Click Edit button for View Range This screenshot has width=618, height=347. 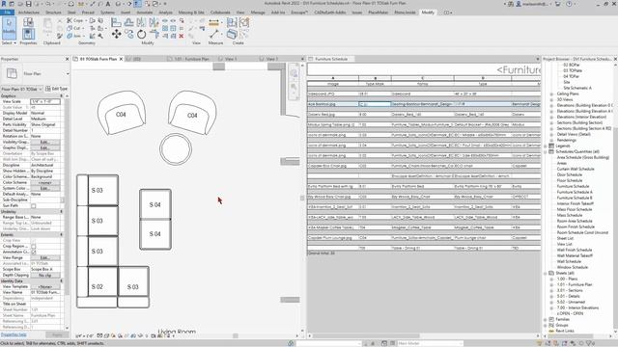pyautogui.click(x=45, y=257)
